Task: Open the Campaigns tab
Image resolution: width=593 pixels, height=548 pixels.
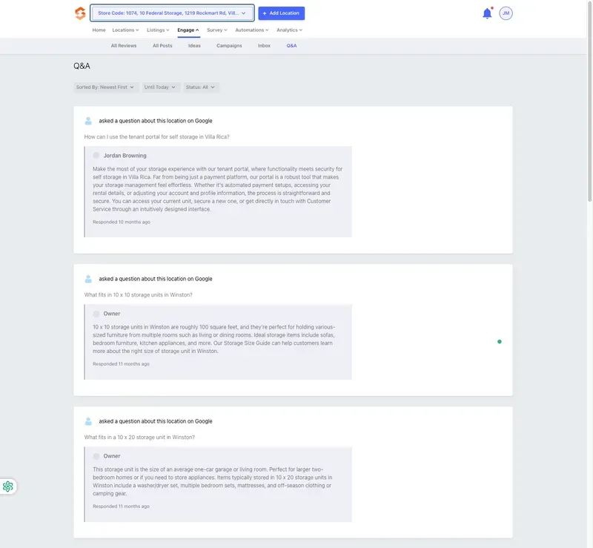Action: point(229,46)
